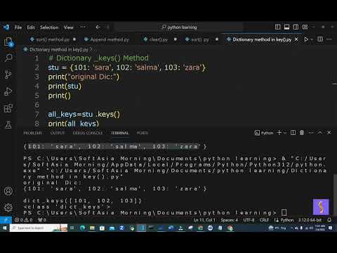
Task: Switch to PORTS panel tab
Action: (143, 133)
